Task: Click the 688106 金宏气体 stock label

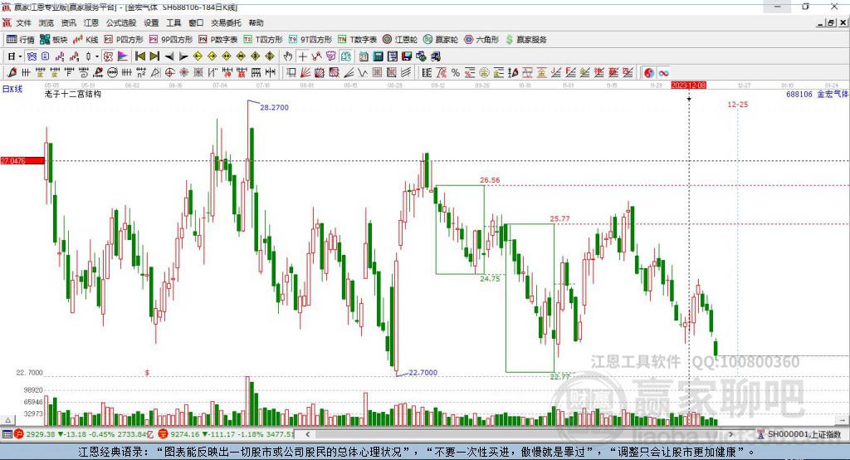Action: (x=817, y=94)
